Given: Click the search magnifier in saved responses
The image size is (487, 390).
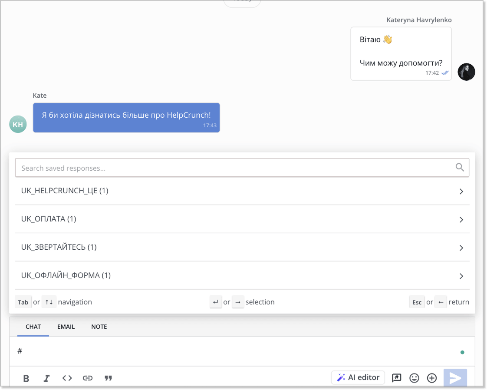Looking at the screenshot, I should pos(460,167).
